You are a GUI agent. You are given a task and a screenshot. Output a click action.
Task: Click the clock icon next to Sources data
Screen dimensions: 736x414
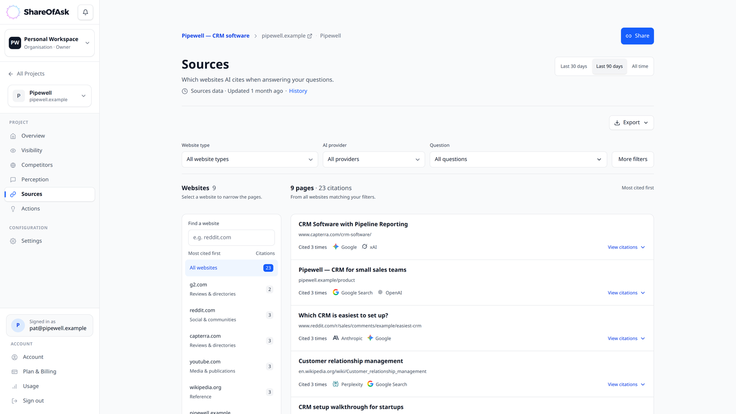[185, 91]
